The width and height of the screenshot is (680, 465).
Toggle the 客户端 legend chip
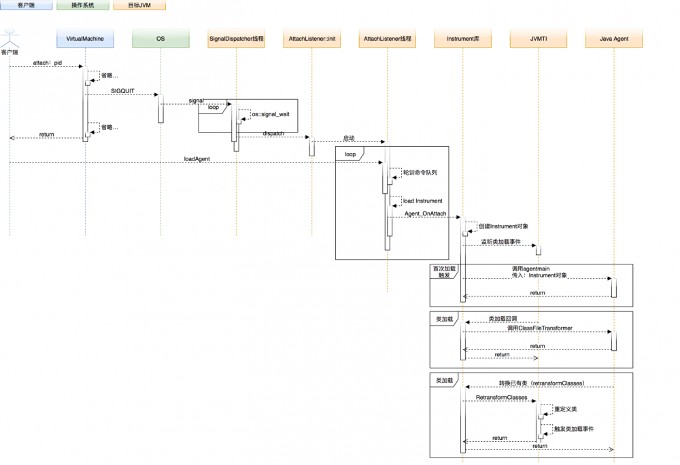click(x=27, y=5)
